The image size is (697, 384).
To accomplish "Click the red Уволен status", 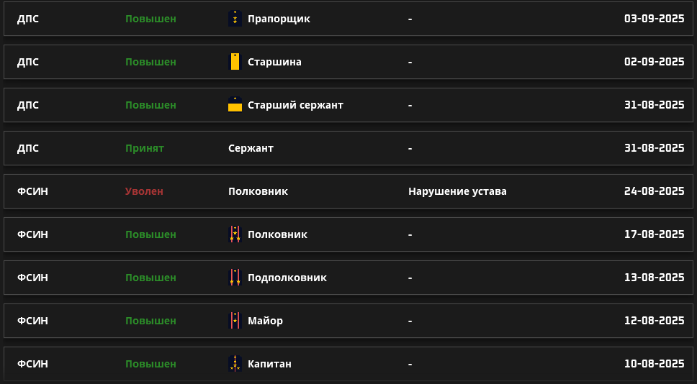I will [144, 191].
